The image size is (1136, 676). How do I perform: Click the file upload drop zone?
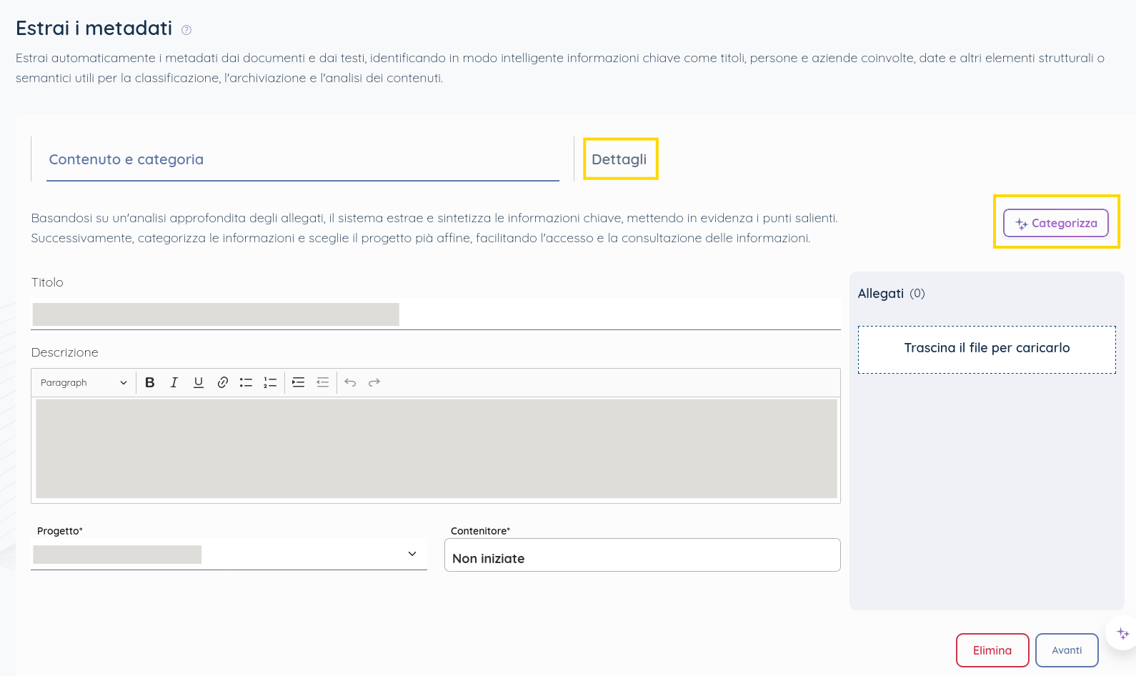986,349
